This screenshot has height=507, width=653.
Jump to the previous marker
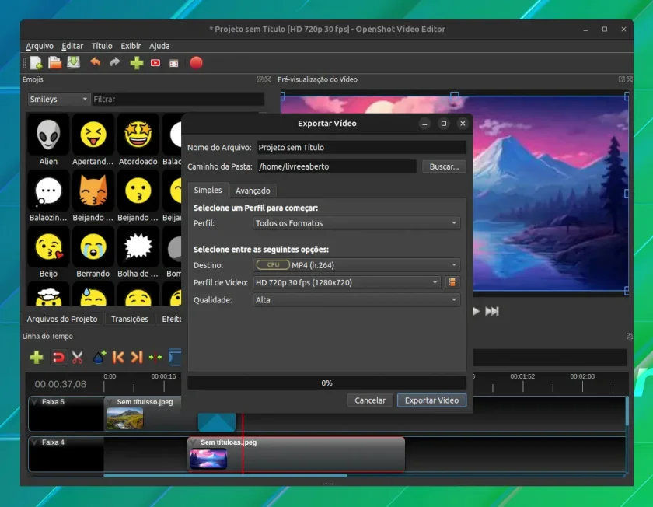(x=118, y=357)
